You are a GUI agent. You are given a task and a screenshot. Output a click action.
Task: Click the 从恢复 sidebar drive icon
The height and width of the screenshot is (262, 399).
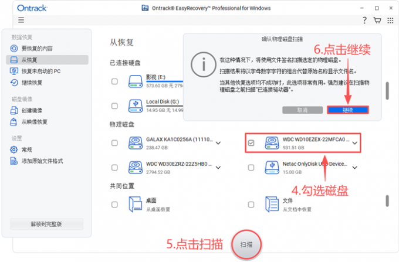coord(14,60)
